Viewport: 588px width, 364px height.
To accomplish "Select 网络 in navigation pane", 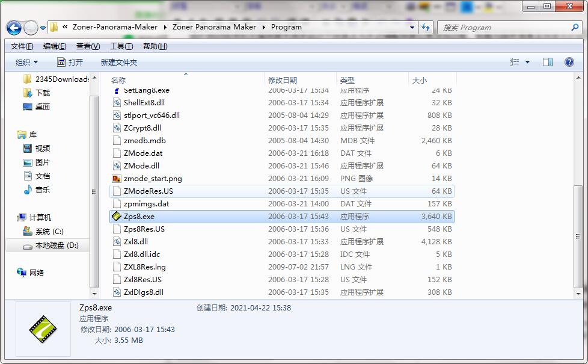I will click(x=31, y=273).
